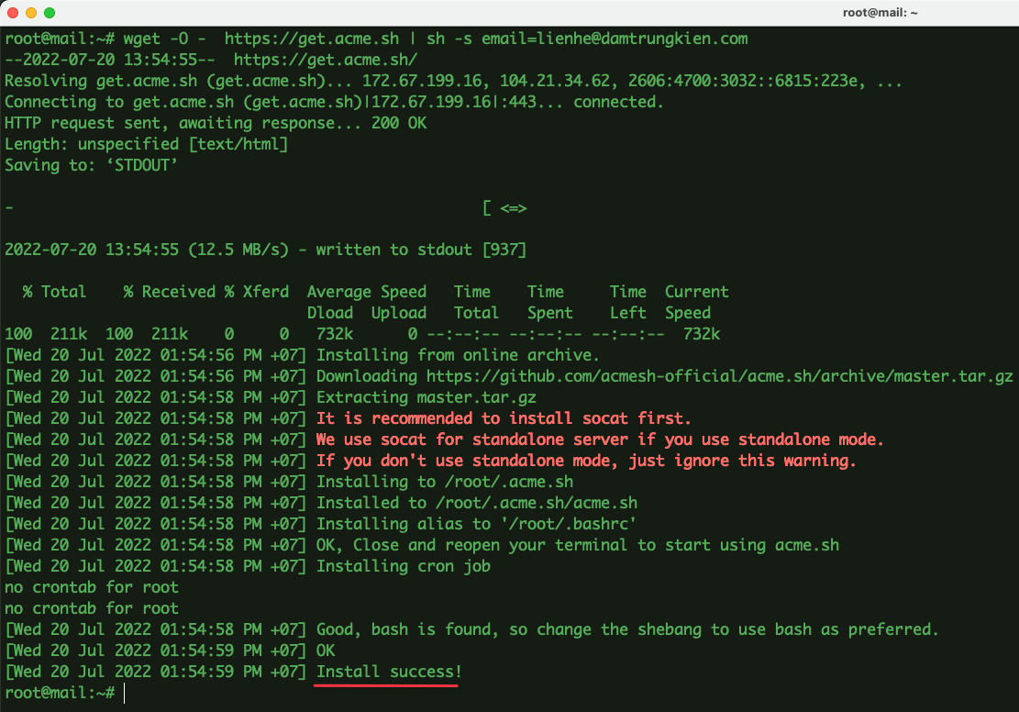
Task: Click the 'Current Speed' column header
Action: click(x=697, y=303)
